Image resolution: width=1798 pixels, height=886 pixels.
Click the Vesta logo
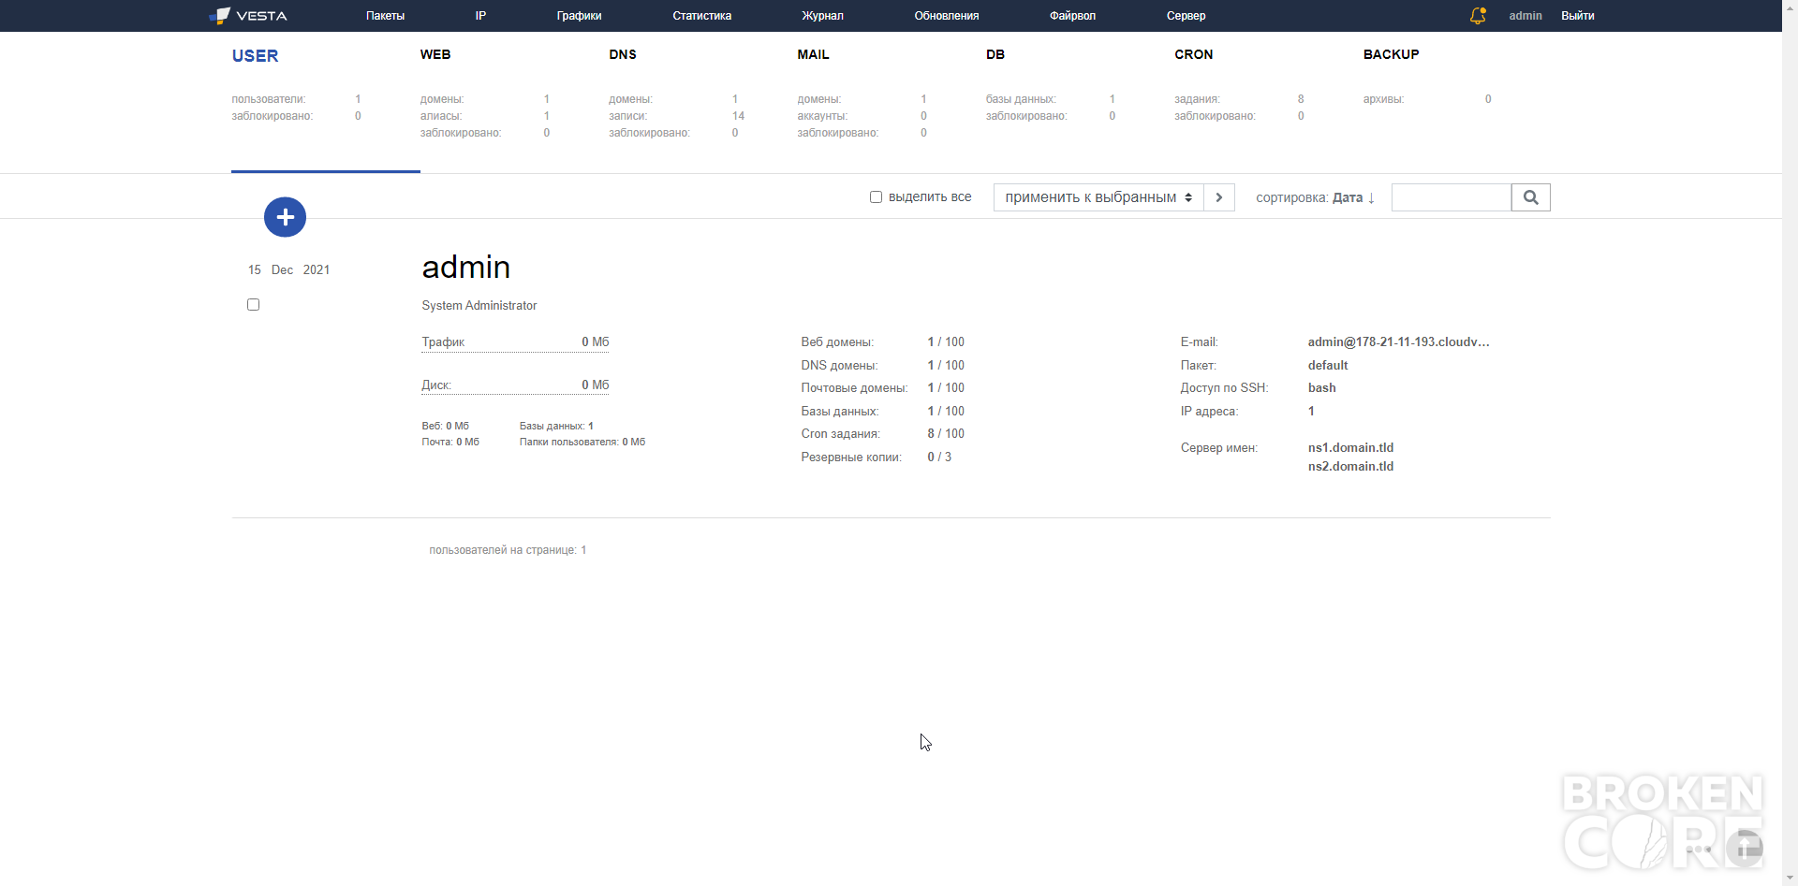point(248,16)
